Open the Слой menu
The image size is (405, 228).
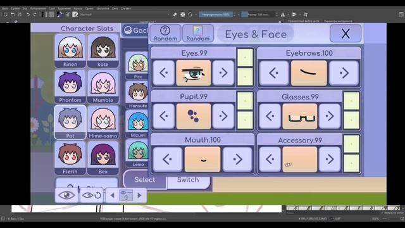pyautogui.click(x=52, y=8)
